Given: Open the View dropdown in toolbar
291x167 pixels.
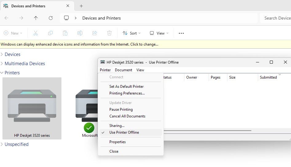Looking at the screenshot, I should pyautogui.click(x=159, y=33).
